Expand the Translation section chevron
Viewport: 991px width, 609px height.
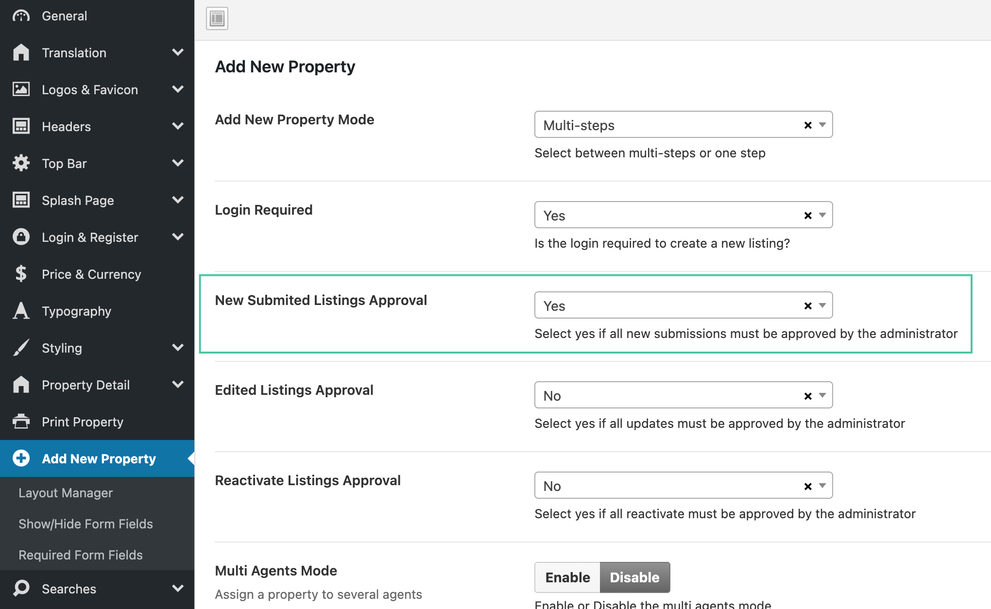pyautogui.click(x=178, y=52)
